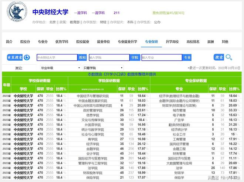Select the 大数据管理与应用 major cell

point(179,163)
